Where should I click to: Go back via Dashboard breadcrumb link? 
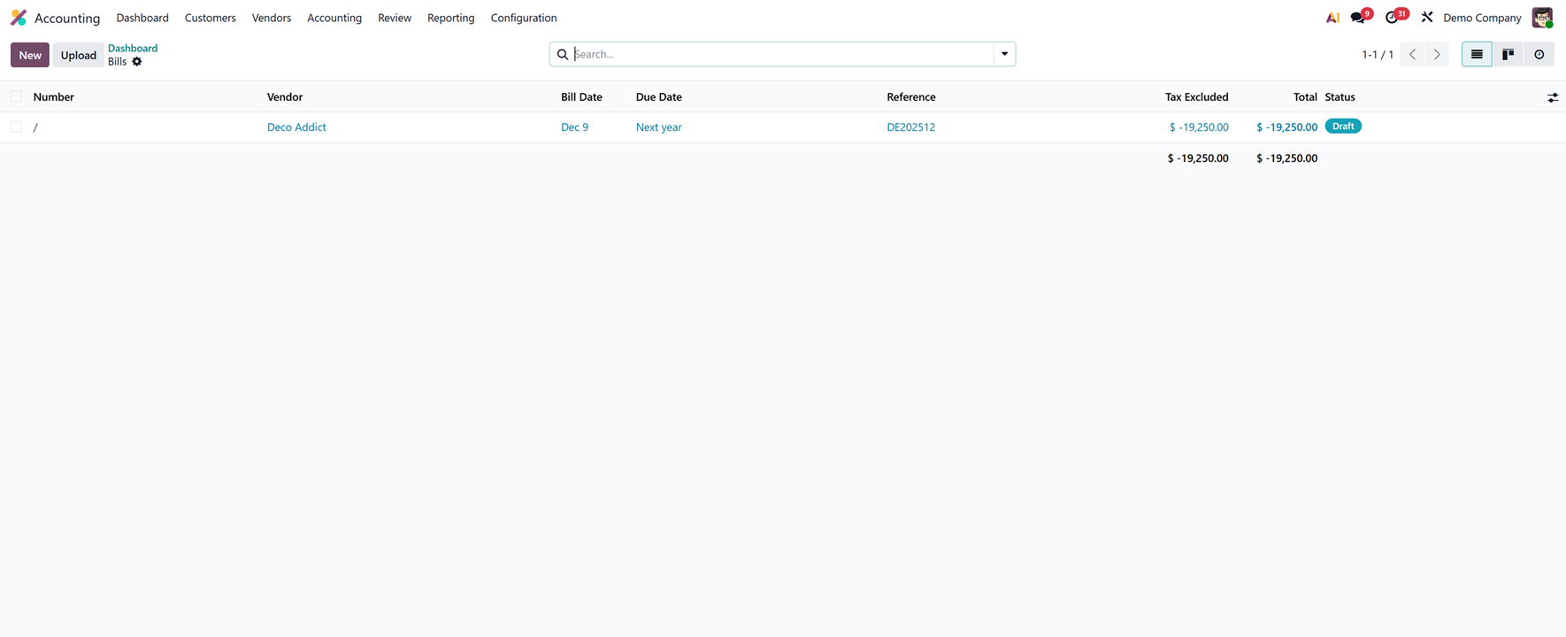[133, 48]
